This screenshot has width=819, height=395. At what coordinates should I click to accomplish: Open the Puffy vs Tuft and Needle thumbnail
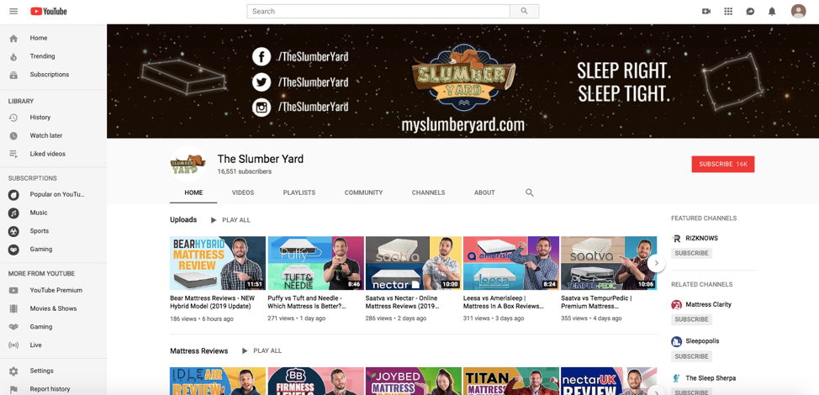(315, 263)
